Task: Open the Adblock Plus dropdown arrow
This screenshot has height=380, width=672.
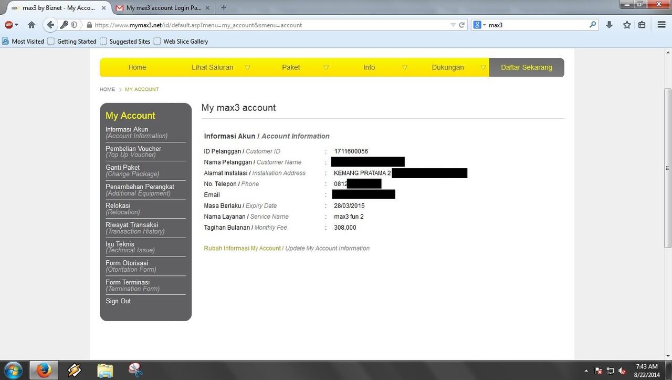Action: coord(16,25)
